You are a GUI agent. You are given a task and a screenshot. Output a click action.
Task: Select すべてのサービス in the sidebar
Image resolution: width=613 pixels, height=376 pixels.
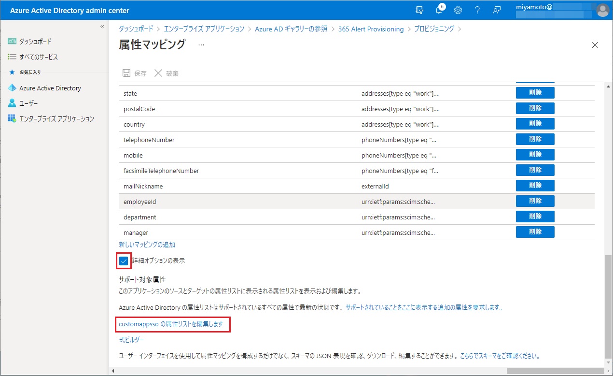click(x=38, y=57)
